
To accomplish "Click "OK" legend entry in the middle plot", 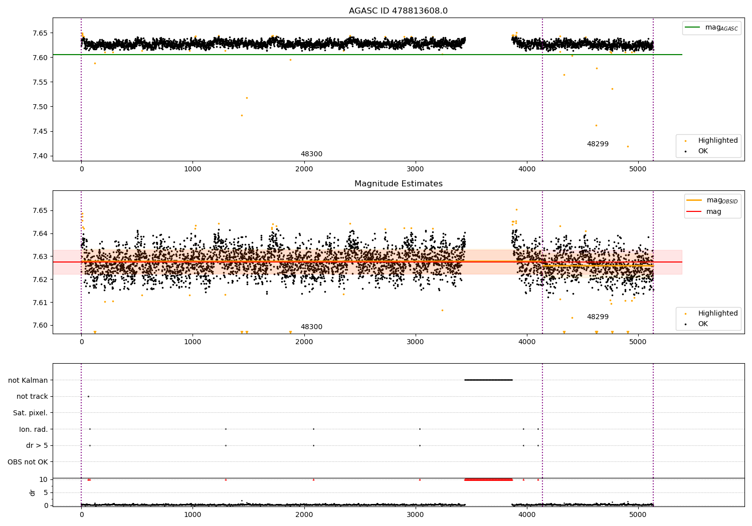I will point(696,324).
